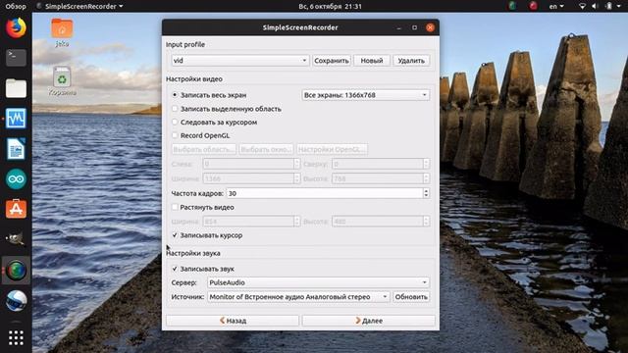Show Applications grid in the dock
Screen dimensions: 628x353
(x=16, y=338)
